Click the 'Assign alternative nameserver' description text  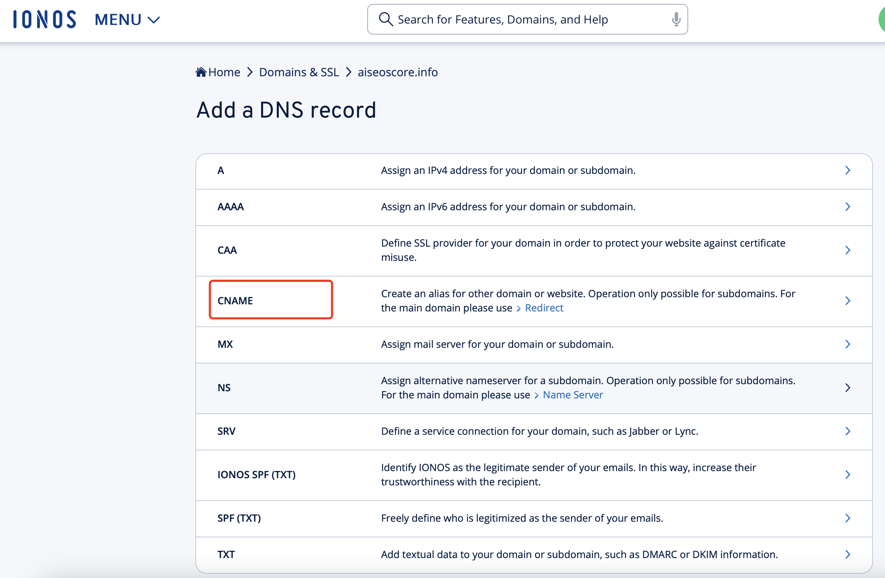pos(588,388)
